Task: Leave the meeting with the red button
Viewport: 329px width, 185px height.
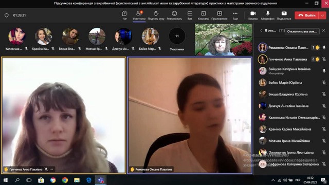Action: [x=306, y=15]
